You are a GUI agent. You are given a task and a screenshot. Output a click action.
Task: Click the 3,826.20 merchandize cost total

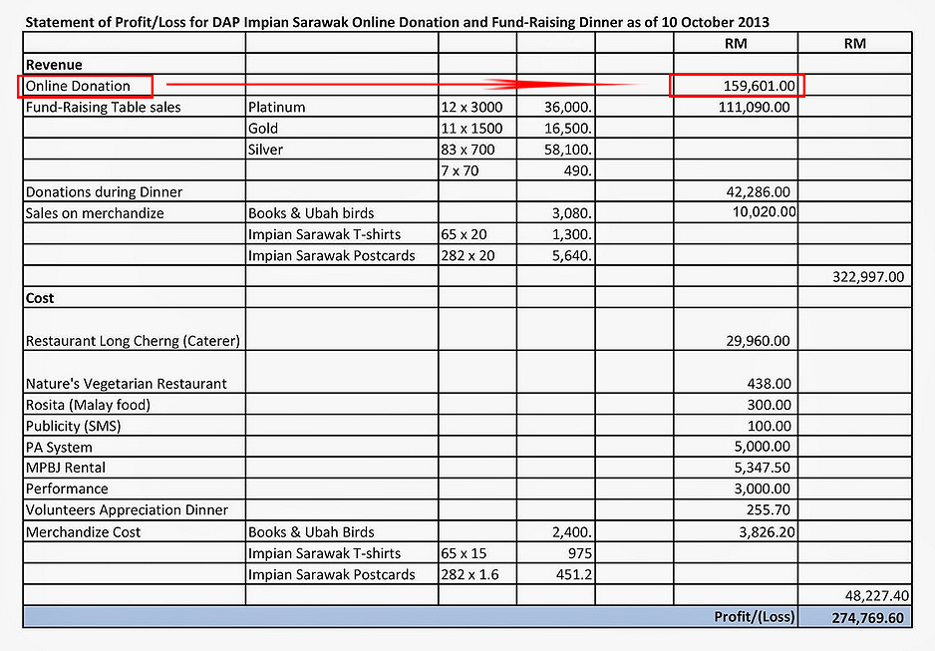tap(767, 532)
